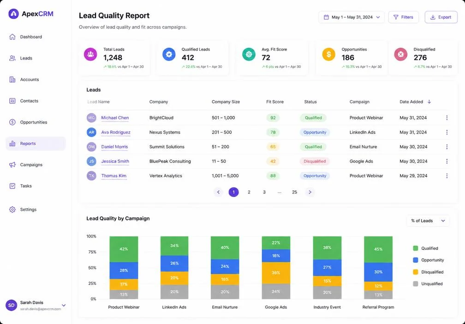
Task: Open Jessica Smith lead link
Action: [x=115, y=161]
